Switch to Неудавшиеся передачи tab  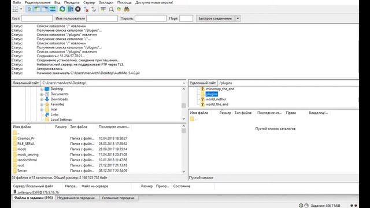click(x=77, y=198)
